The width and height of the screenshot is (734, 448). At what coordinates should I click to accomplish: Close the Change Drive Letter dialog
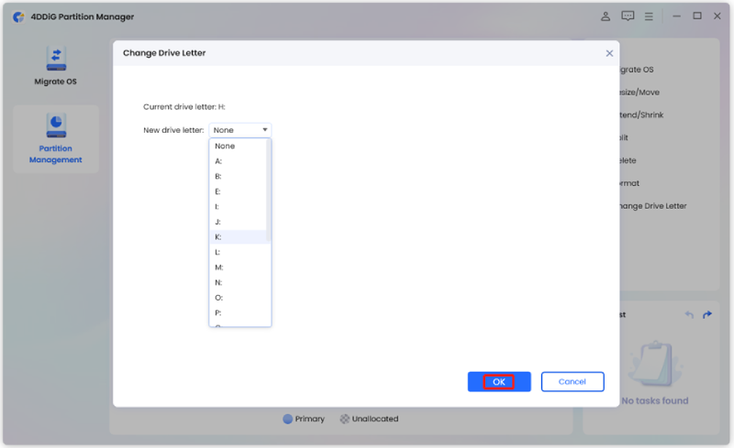(609, 53)
